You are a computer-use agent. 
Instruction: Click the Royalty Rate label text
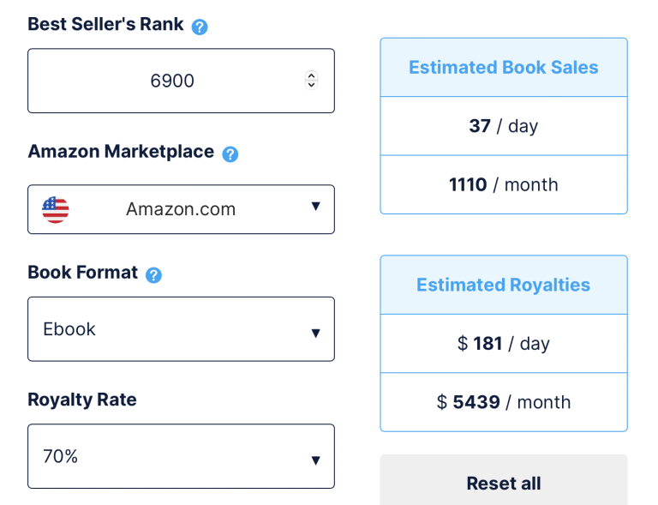click(x=82, y=400)
